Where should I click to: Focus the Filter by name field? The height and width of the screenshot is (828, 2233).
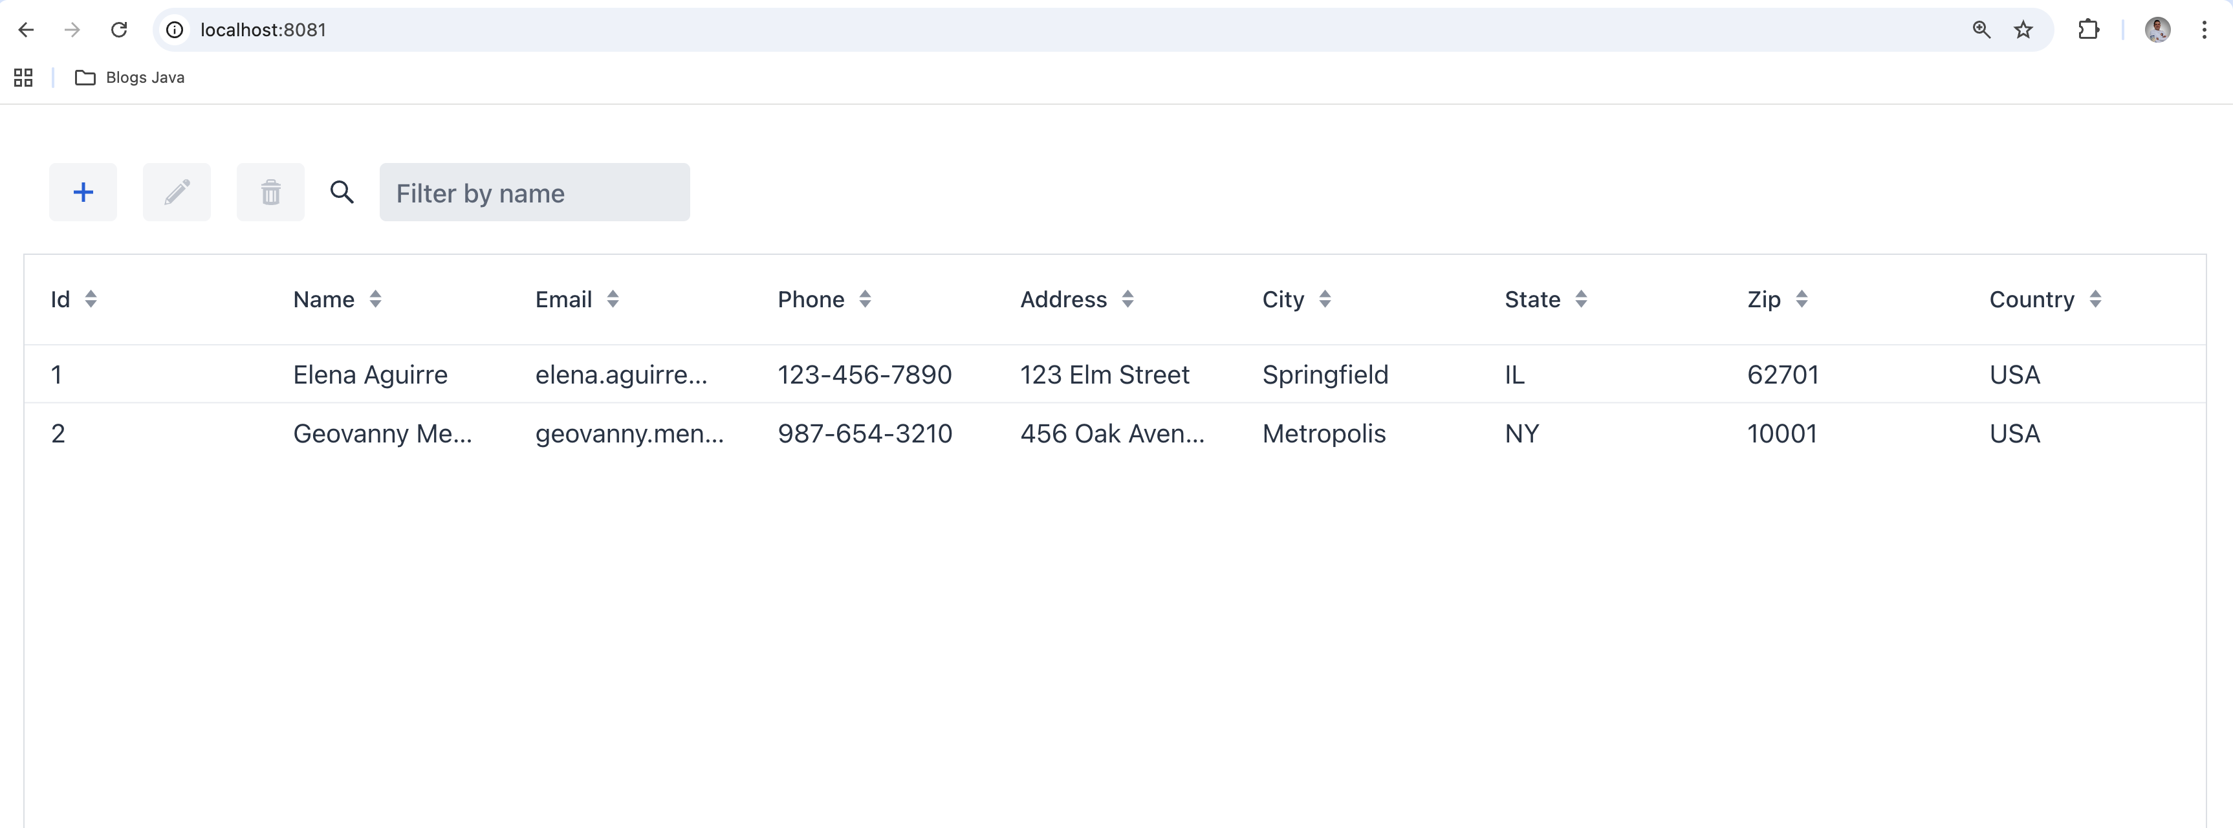pos(534,193)
